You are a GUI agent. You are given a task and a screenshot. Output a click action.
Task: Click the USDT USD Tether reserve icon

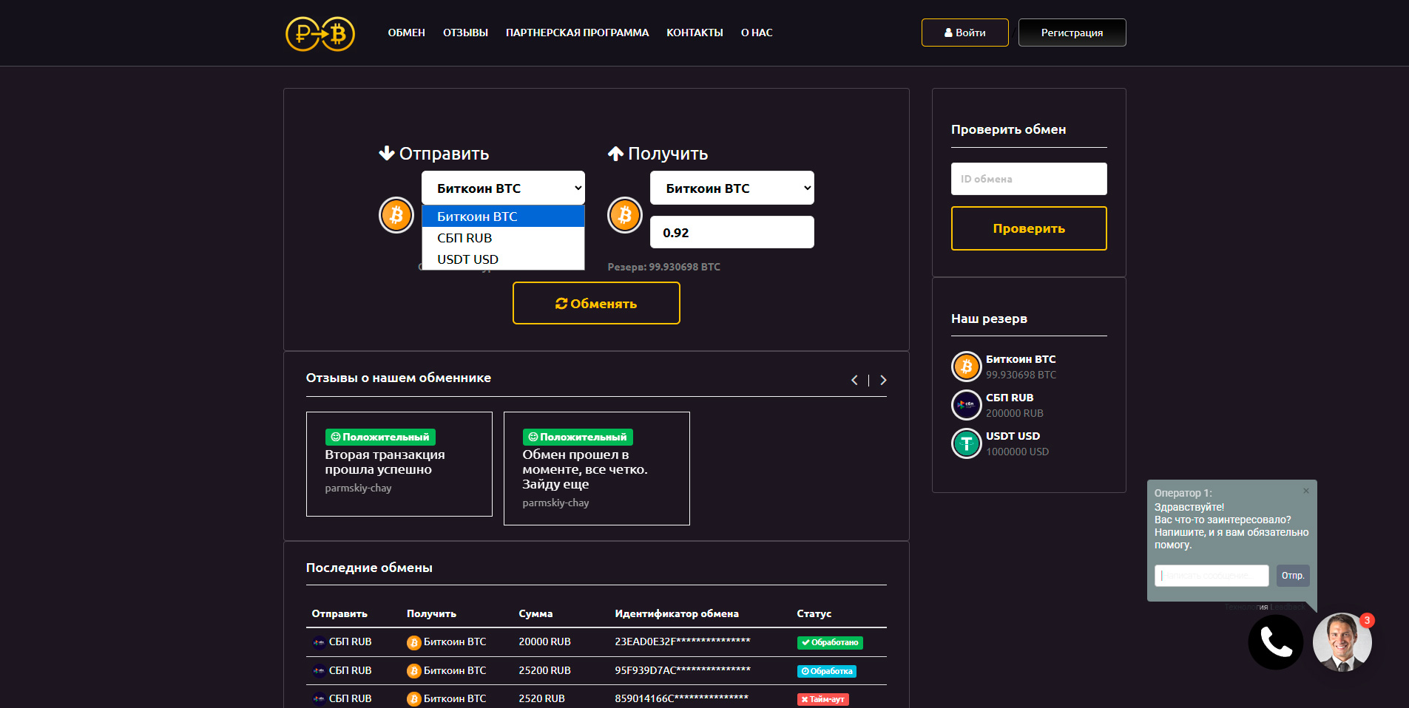coord(967,443)
